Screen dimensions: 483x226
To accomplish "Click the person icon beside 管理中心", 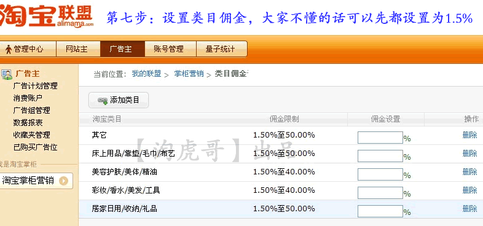I will (x=9, y=49).
